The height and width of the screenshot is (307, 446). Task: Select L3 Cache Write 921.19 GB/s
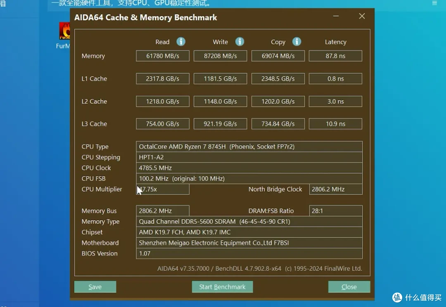tap(221, 124)
